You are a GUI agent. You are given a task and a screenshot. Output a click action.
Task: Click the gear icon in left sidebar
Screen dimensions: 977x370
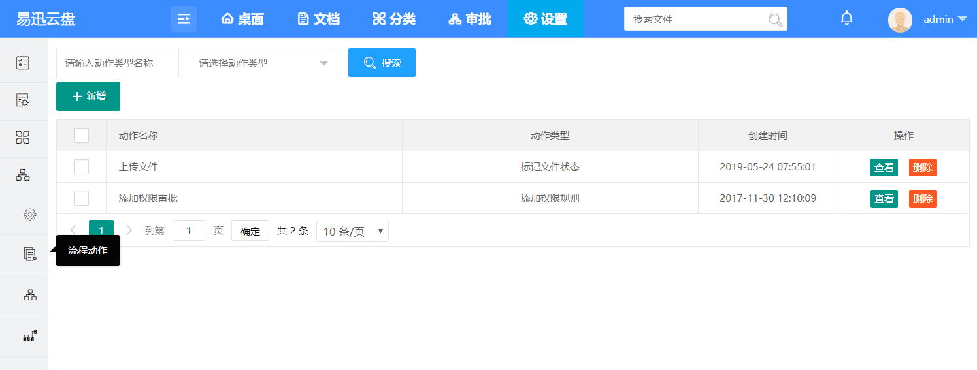pyautogui.click(x=30, y=214)
